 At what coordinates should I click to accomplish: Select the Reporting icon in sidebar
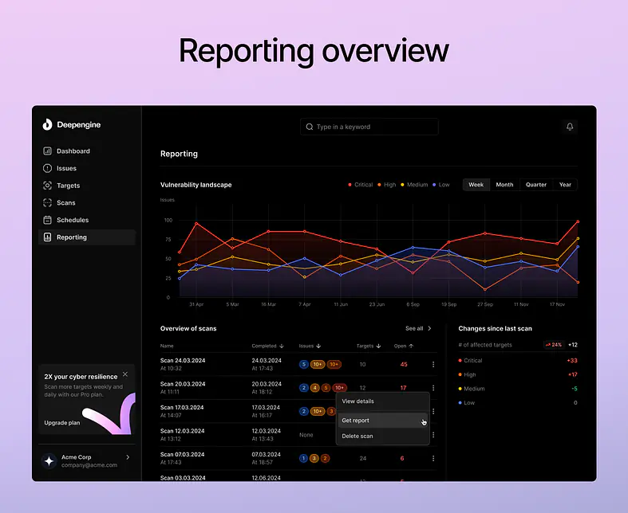[x=47, y=237]
